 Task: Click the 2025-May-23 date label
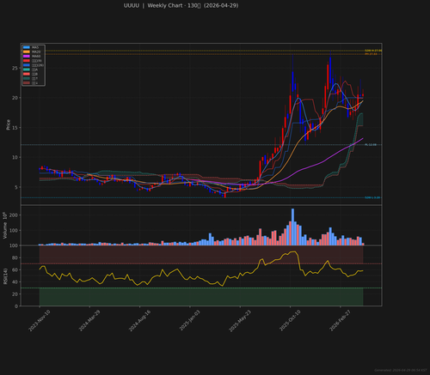click(240, 321)
